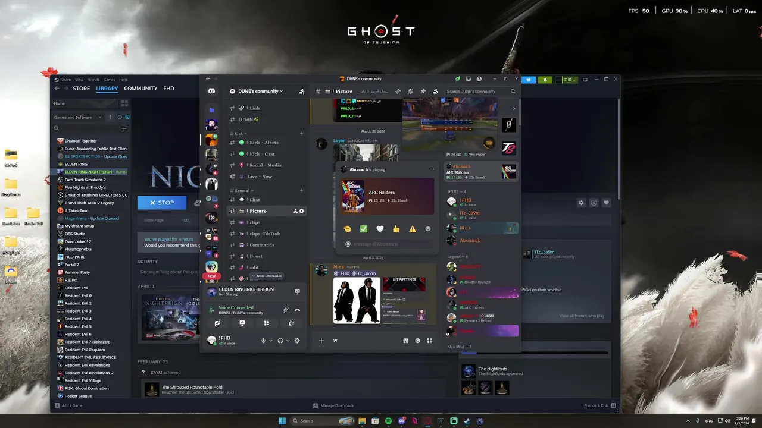Open emoji picker in message bar
This screenshot has width=762, height=428.
417,341
